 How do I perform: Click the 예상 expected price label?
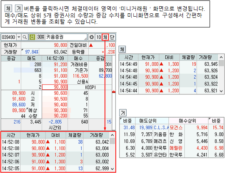[x=33, y=110]
